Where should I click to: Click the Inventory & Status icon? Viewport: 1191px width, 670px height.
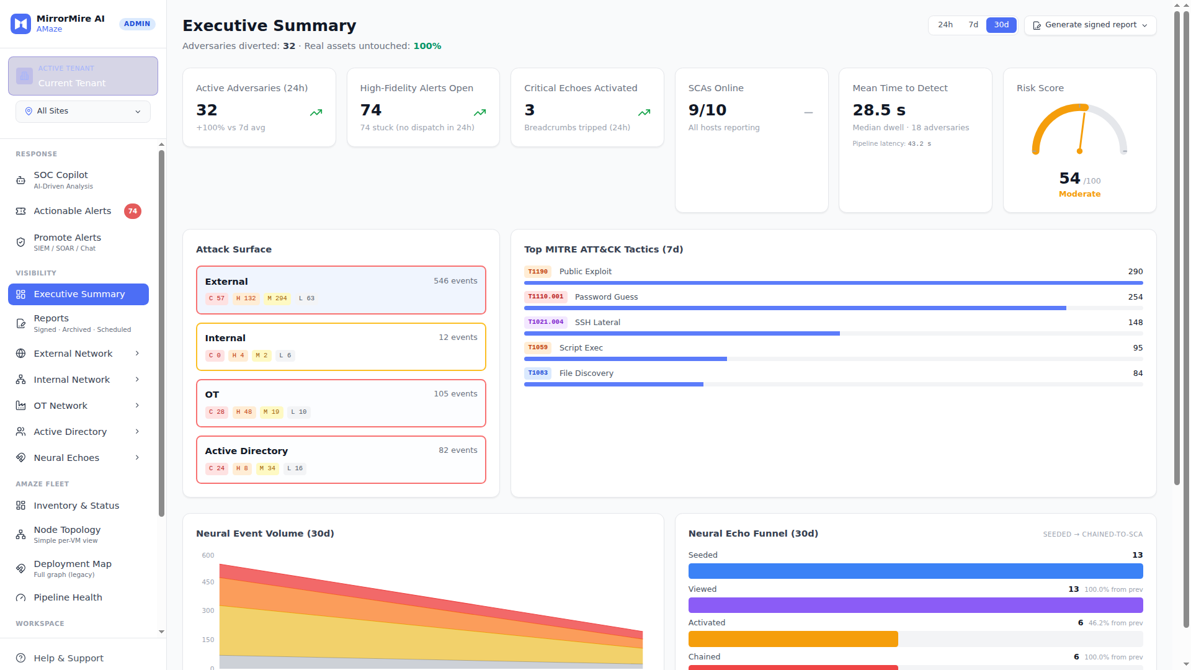pos(20,506)
